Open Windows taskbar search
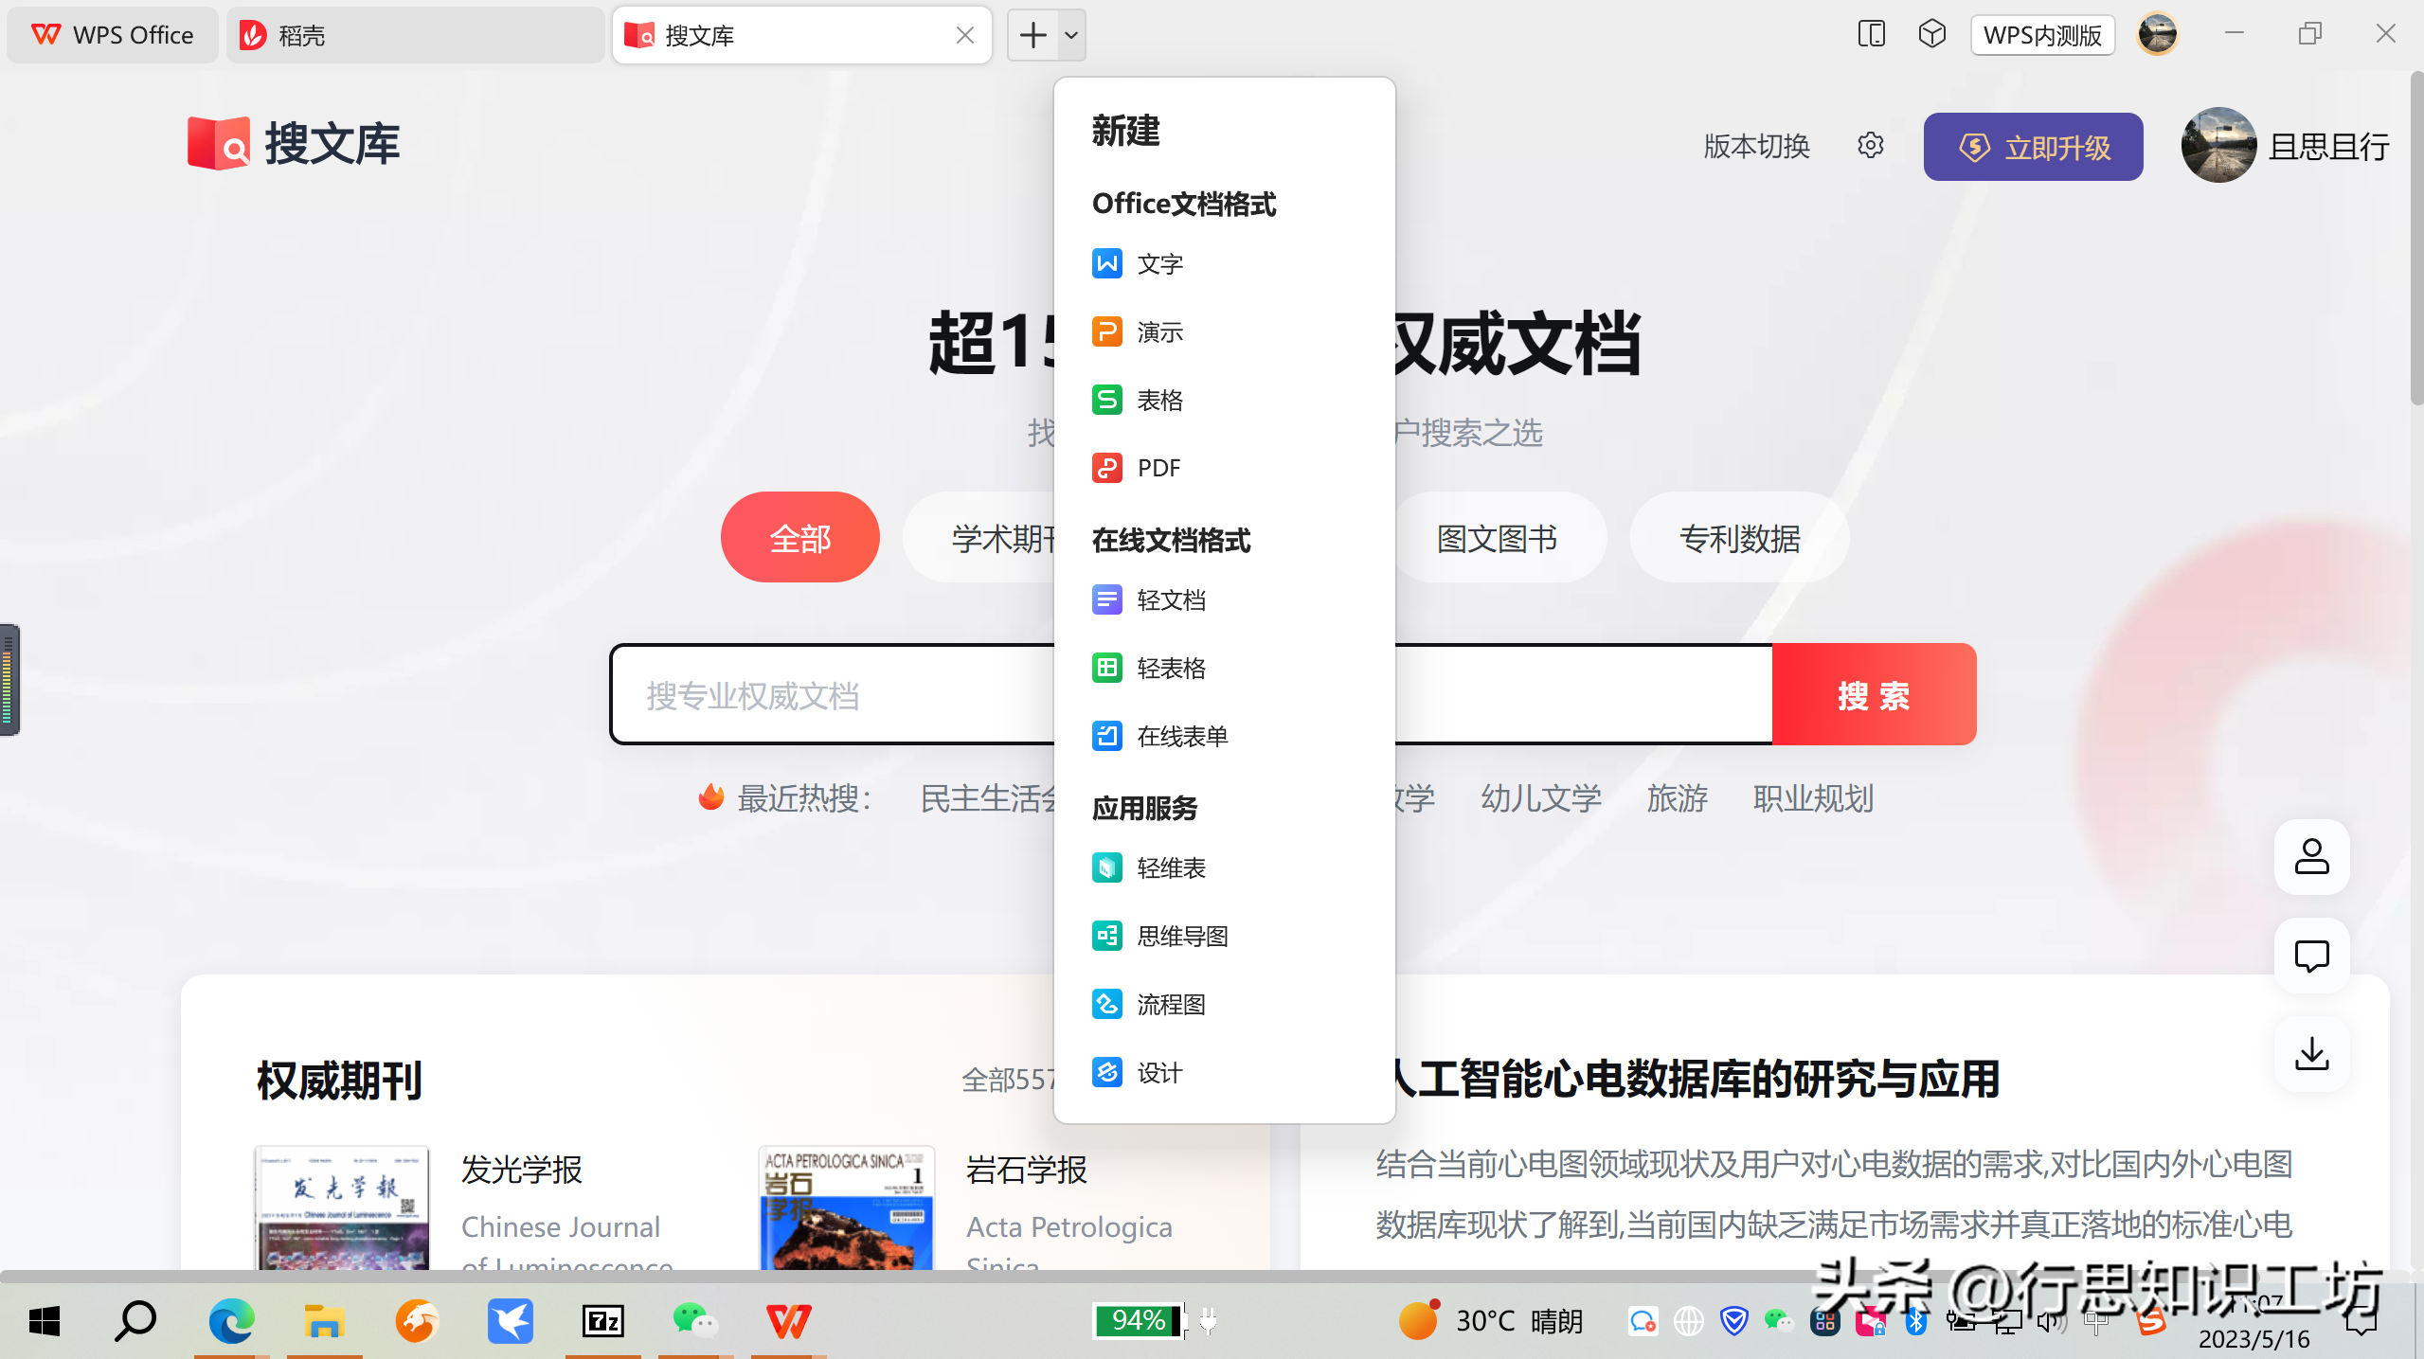2424x1359 pixels. (135, 1320)
